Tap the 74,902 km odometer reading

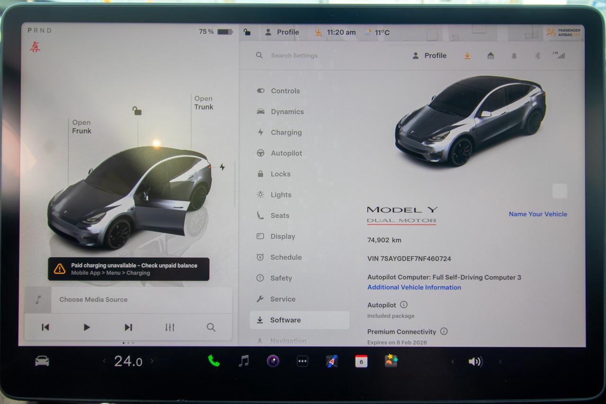click(x=384, y=240)
